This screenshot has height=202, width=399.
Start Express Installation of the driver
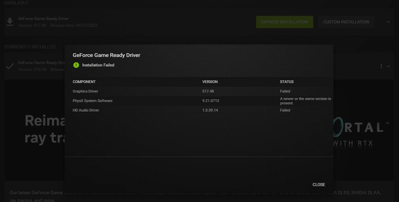tap(284, 22)
